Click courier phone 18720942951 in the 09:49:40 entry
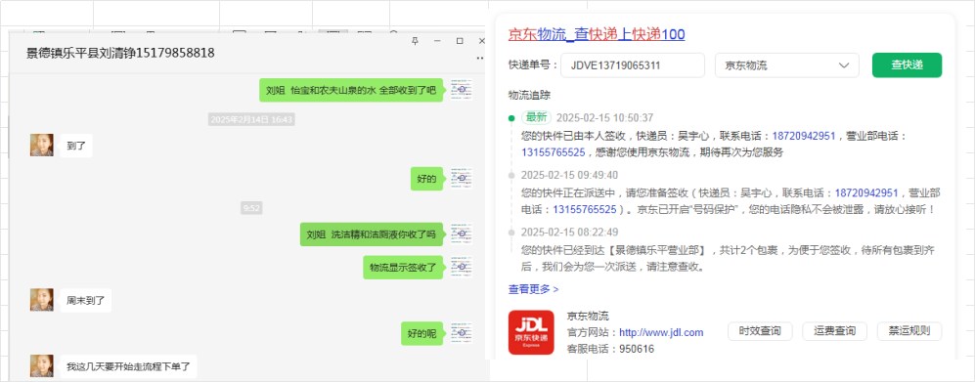975x382 pixels. [866, 193]
